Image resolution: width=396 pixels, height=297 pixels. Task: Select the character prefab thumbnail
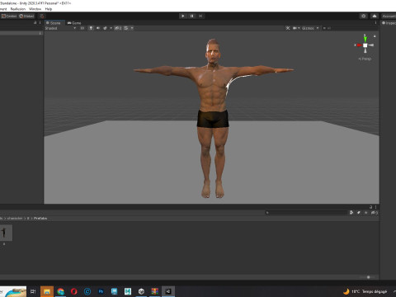[6, 233]
